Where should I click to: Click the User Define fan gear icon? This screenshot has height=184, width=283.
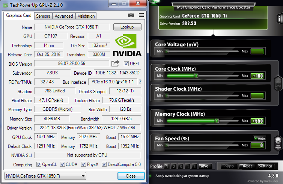click(278, 143)
